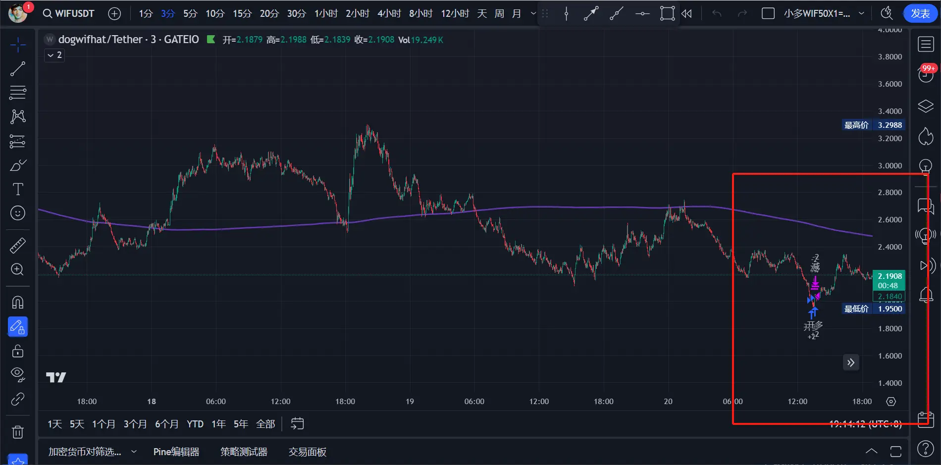Expand the time interval dropdown arrow
This screenshot has width=941, height=465.
pos(533,13)
